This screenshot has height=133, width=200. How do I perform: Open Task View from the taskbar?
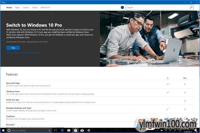(x=55, y=130)
